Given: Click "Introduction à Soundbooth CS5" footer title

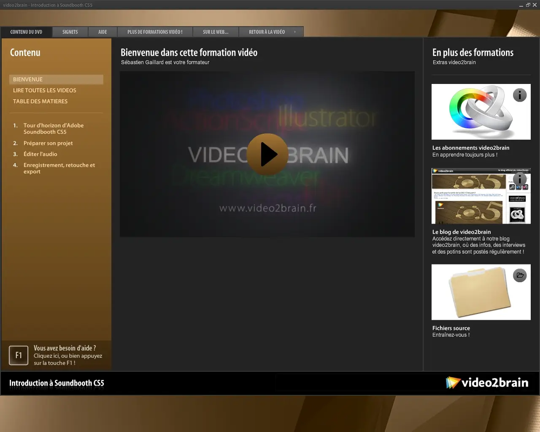Looking at the screenshot, I should tap(57, 383).
